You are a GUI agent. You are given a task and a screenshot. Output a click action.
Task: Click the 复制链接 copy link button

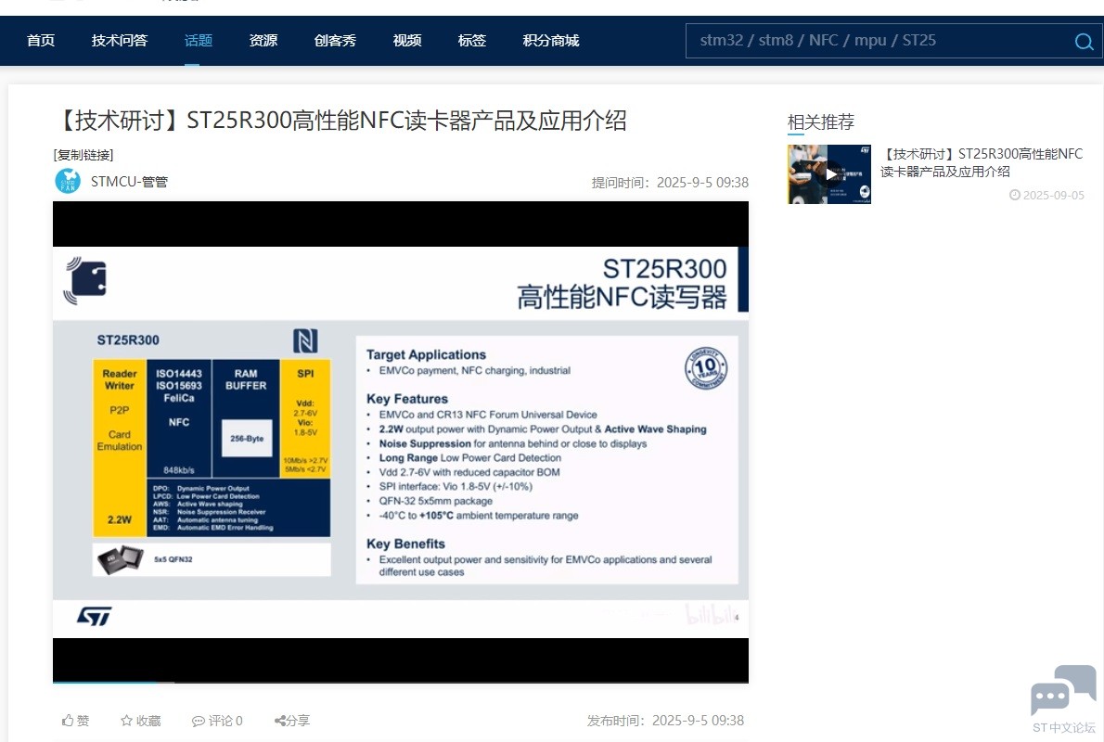[x=83, y=155]
